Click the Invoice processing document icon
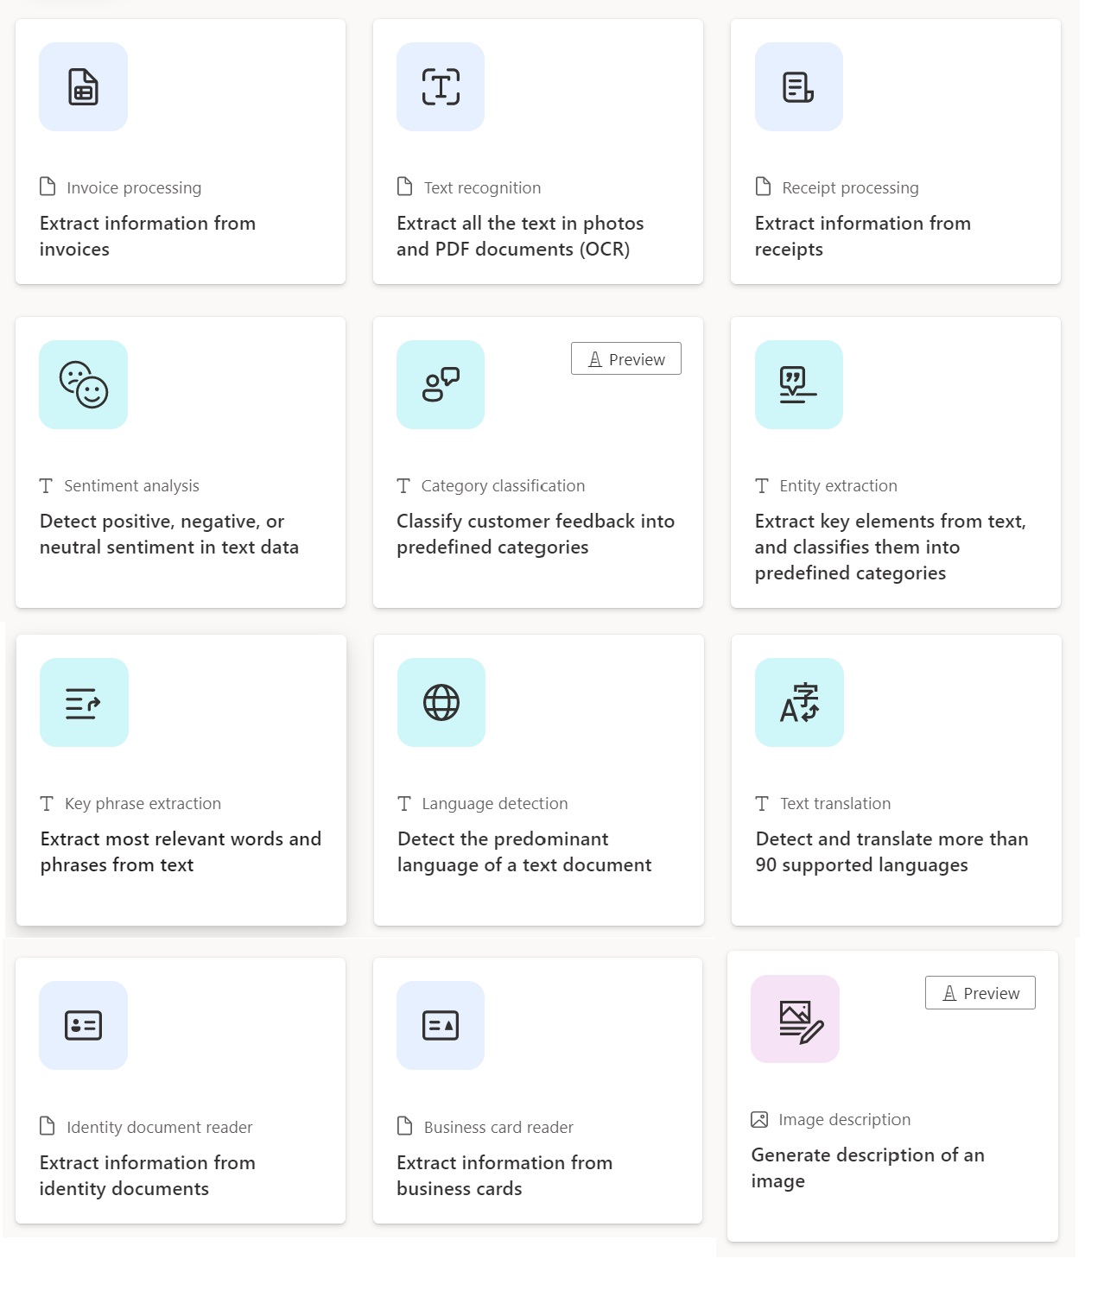The height and width of the screenshot is (1297, 1104). (83, 87)
